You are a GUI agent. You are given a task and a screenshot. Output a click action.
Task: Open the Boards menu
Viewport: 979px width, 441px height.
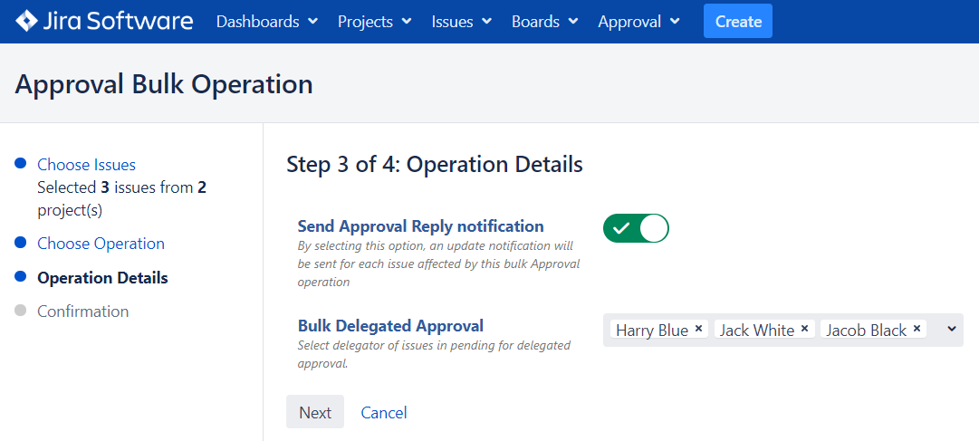544,21
